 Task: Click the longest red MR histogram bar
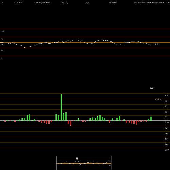(71, 123)
